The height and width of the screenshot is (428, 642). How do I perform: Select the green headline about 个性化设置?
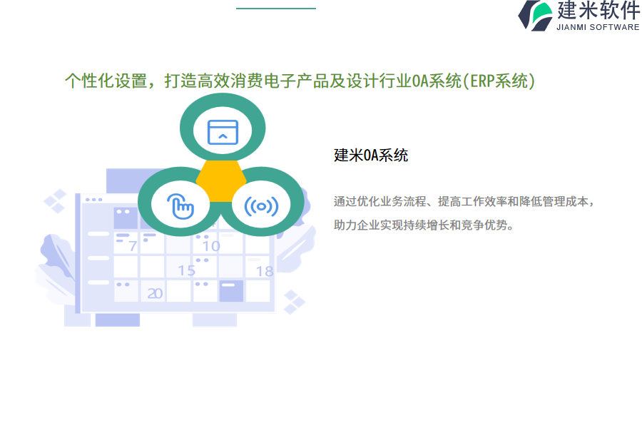(x=300, y=81)
